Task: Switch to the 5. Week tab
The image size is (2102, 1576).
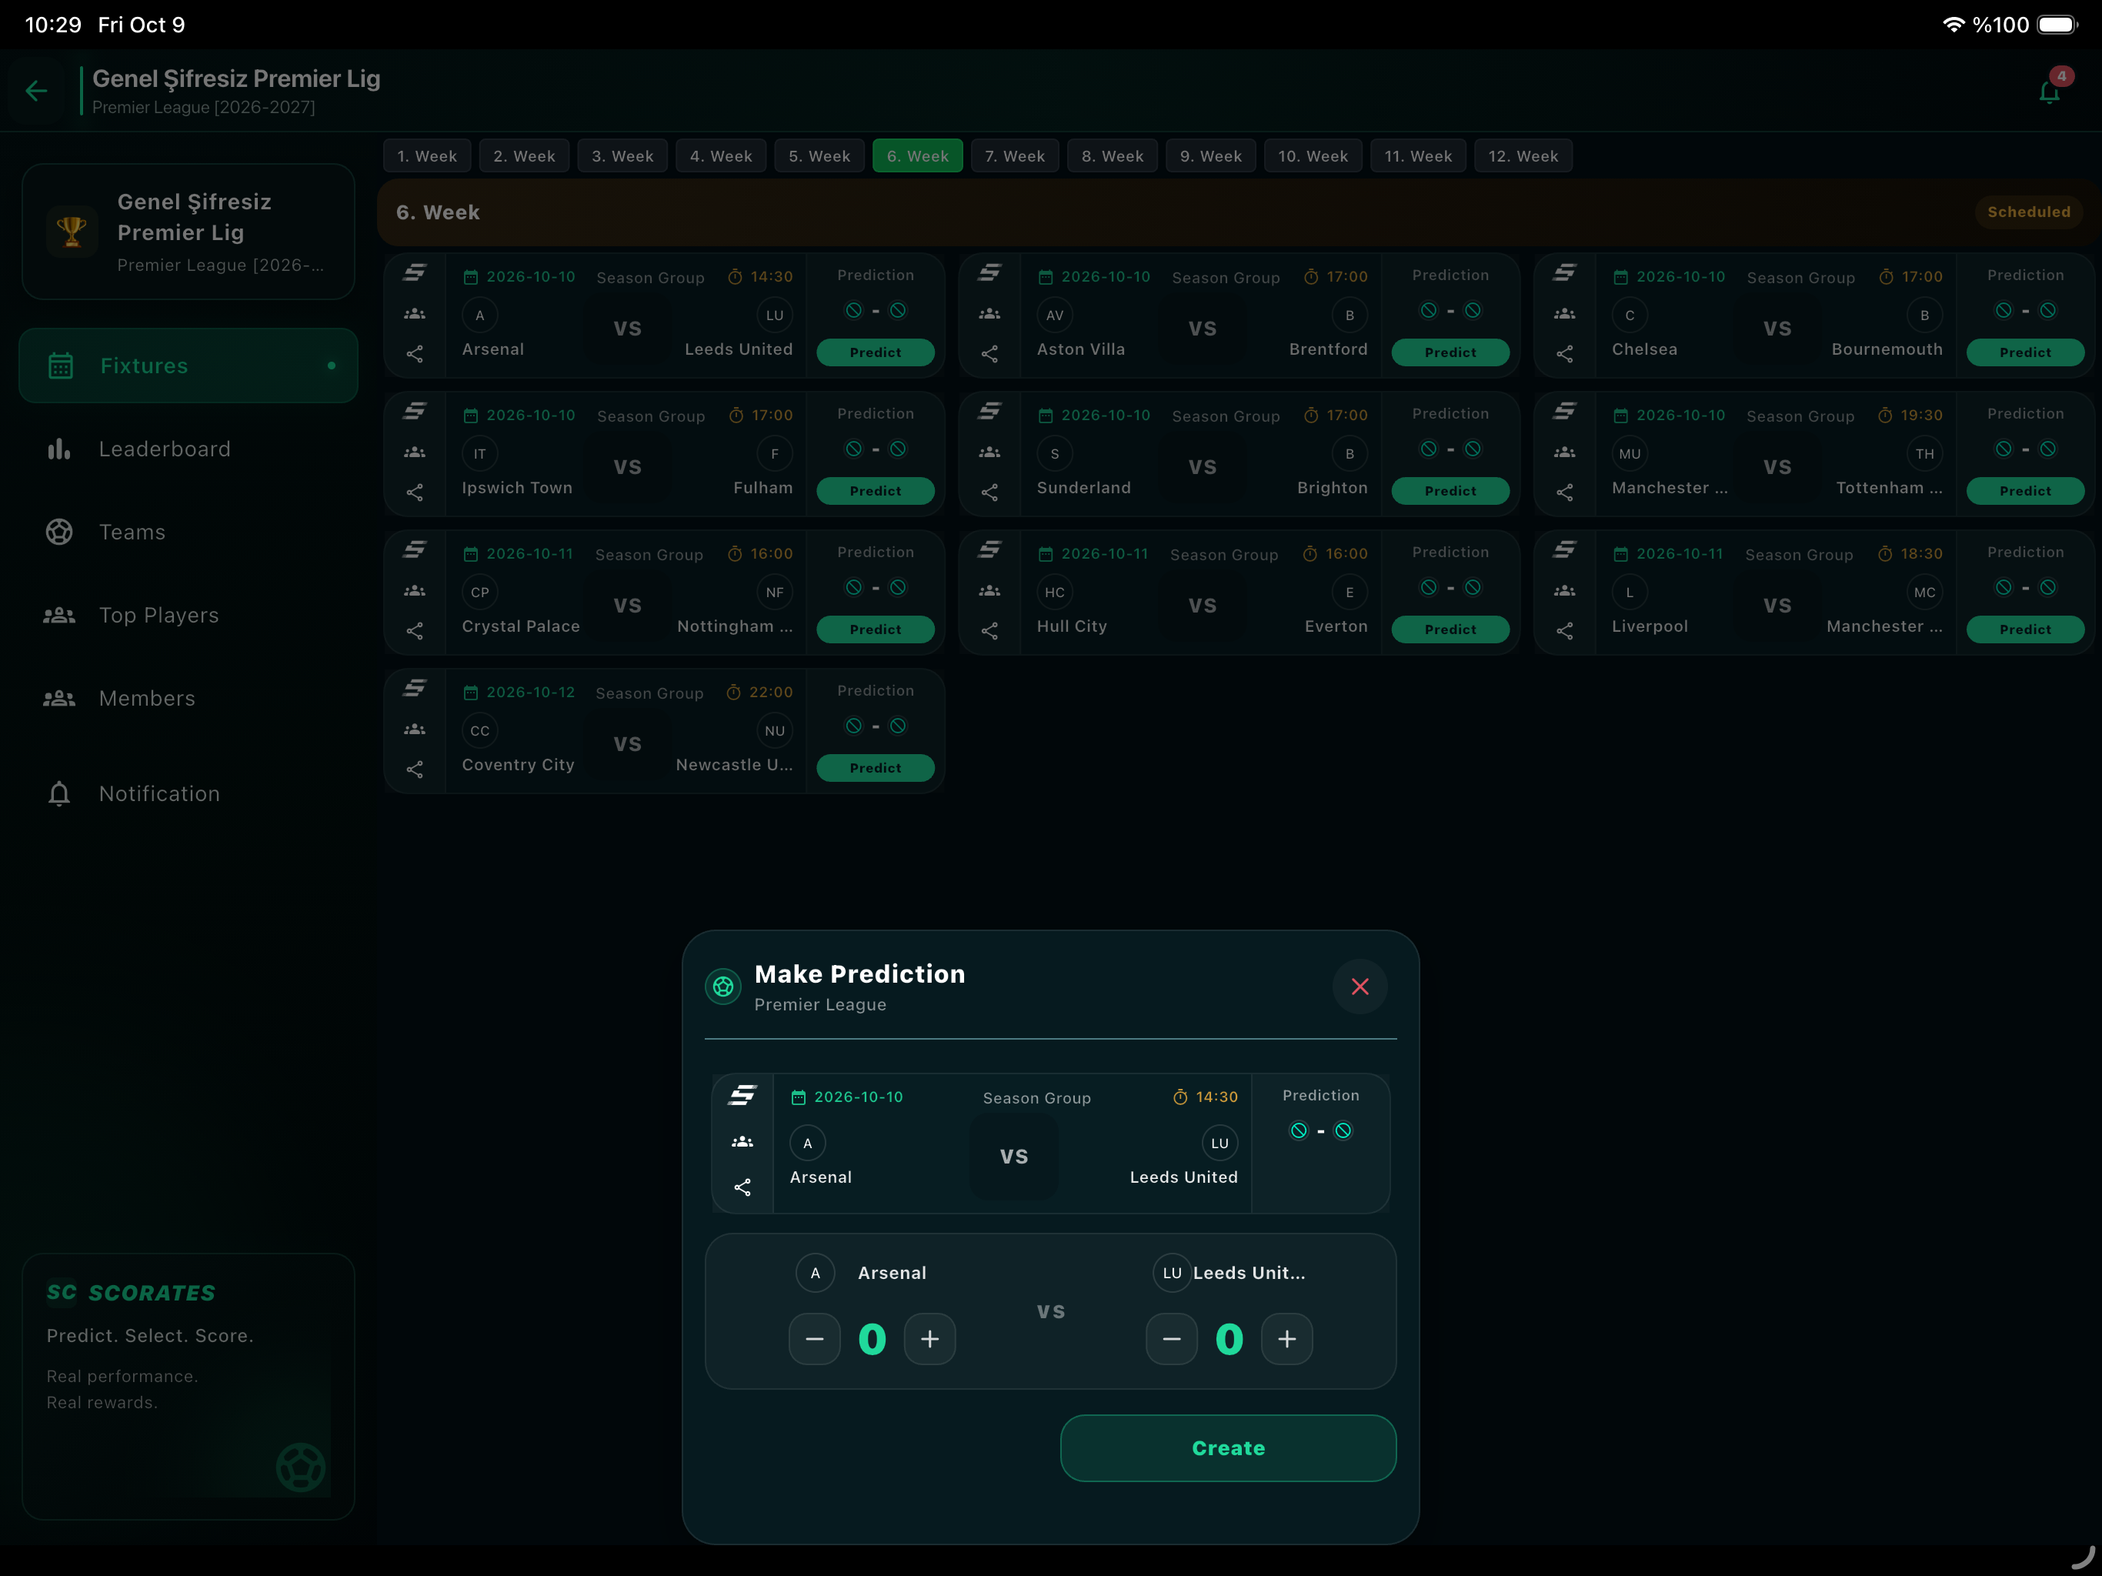Action: [x=819, y=156]
